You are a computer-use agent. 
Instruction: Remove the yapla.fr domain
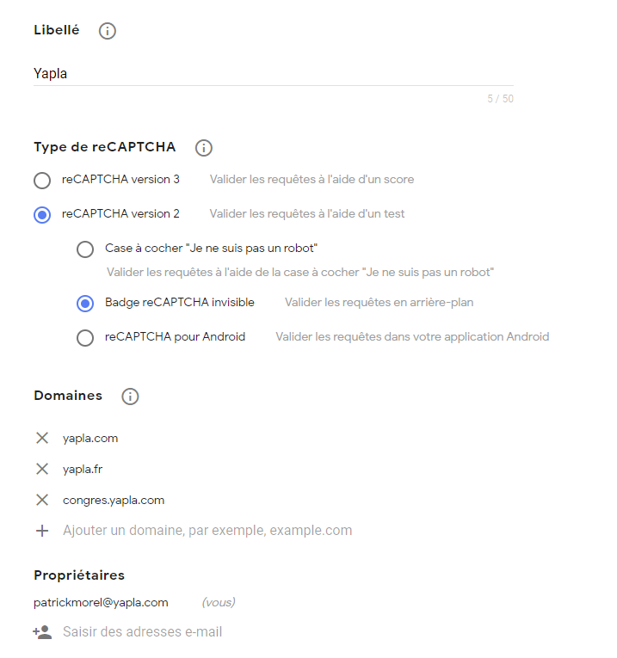point(42,469)
